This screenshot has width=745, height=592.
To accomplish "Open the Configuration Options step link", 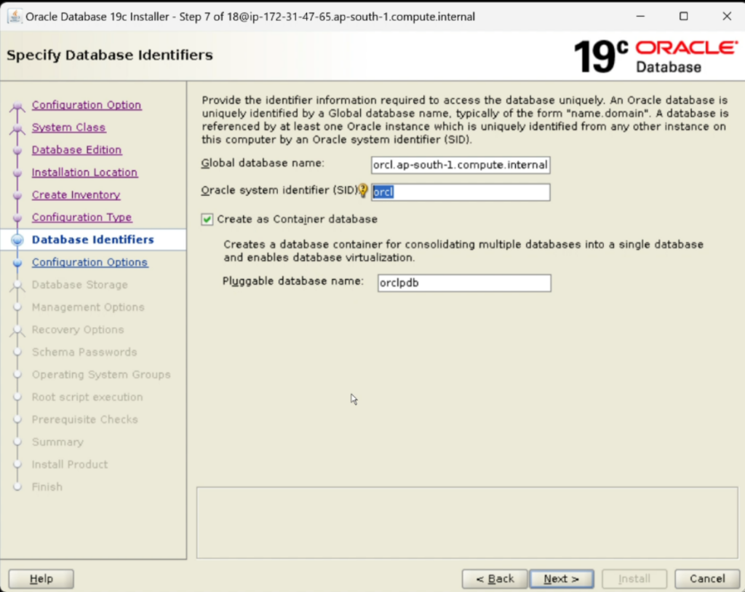I will [89, 262].
